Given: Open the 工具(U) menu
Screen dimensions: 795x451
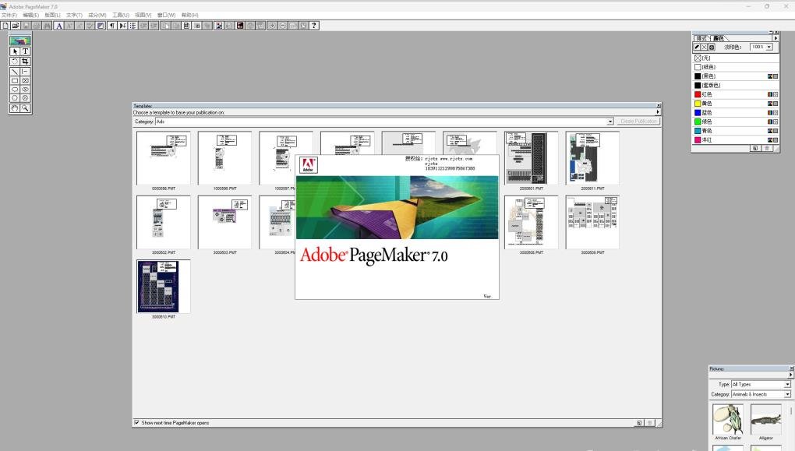Looking at the screenshot, I should 121,16.
